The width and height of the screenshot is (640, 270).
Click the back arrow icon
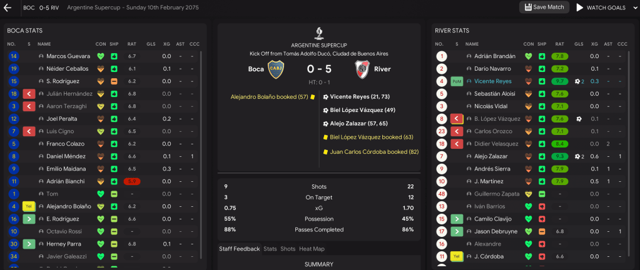click(x=8, y=7)
